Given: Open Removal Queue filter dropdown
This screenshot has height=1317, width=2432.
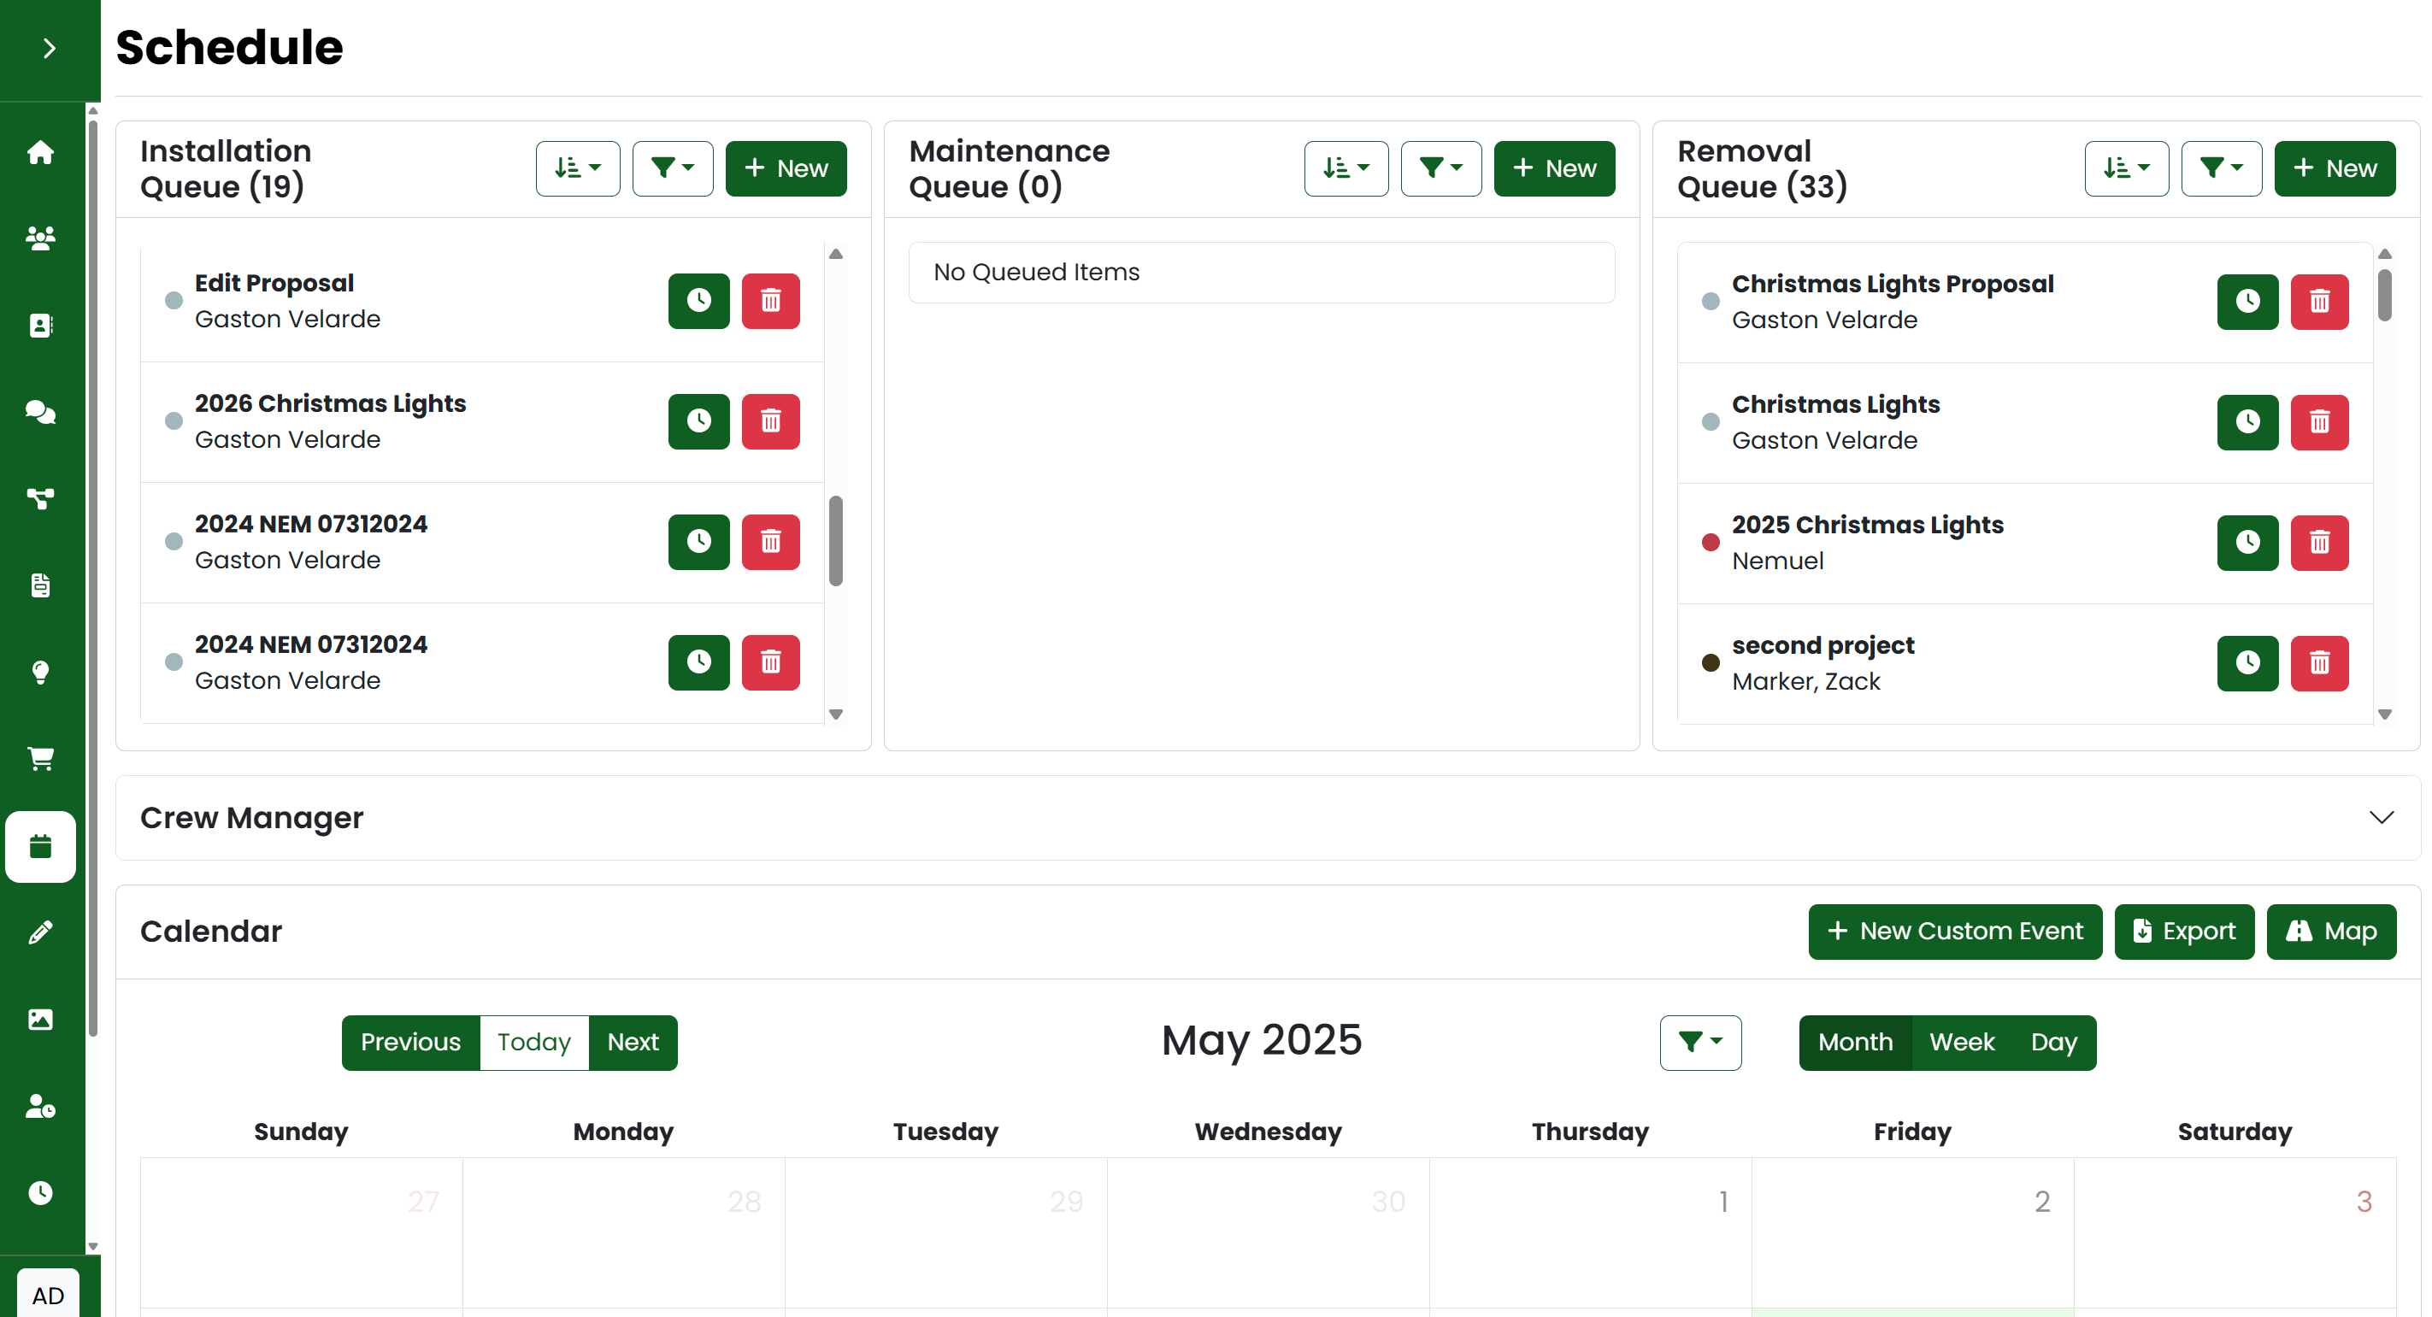Looking at the screenshot, I should point(2221,168).
